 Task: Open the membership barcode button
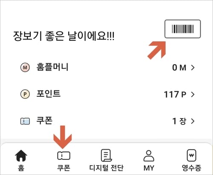[183, 29]
